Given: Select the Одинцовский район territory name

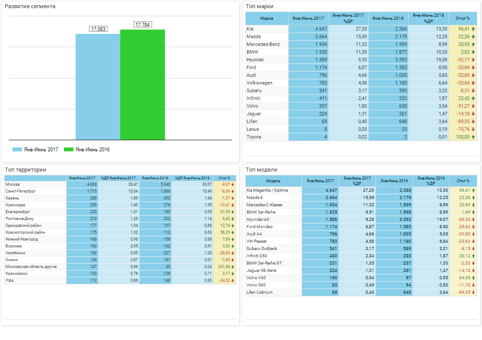Looking at the screenshot, I should point(23,226).
